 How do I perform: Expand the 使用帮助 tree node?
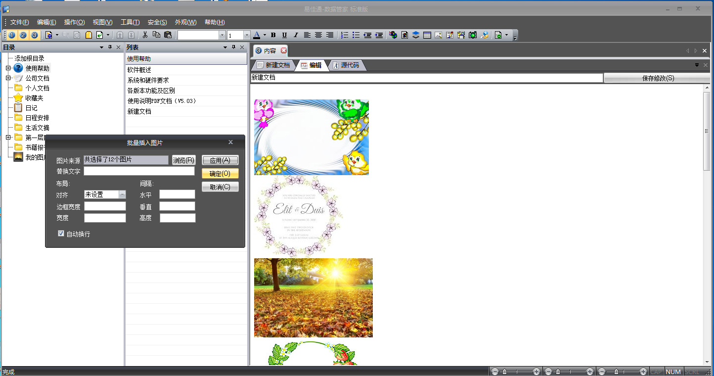(x=8, y=68)
